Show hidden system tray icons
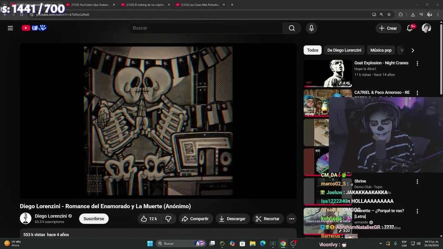443x249 pixels. tap(381, 243)
